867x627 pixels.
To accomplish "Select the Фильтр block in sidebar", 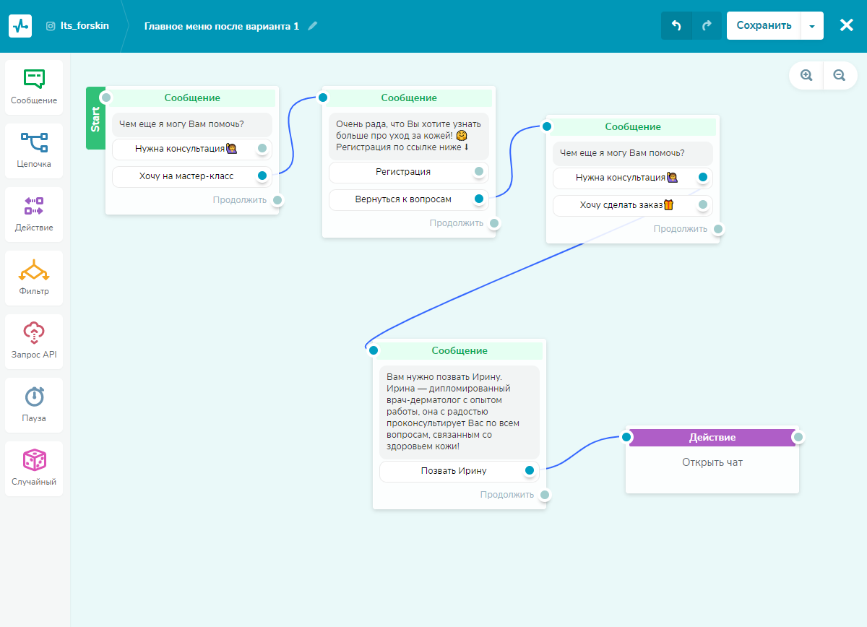I will point(34,278).
